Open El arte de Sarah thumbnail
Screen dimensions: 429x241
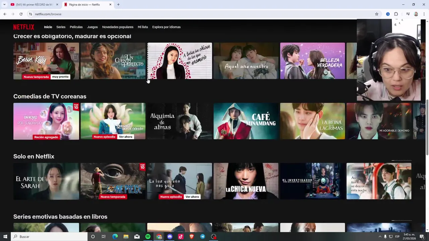pos(46,181)
